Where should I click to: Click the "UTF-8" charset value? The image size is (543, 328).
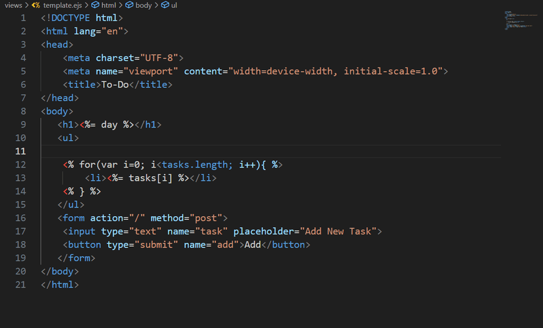click(x=159, y=58)
